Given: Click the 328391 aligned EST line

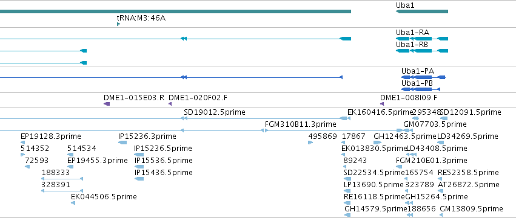Looking at the screenshot, I should (62, 191).
